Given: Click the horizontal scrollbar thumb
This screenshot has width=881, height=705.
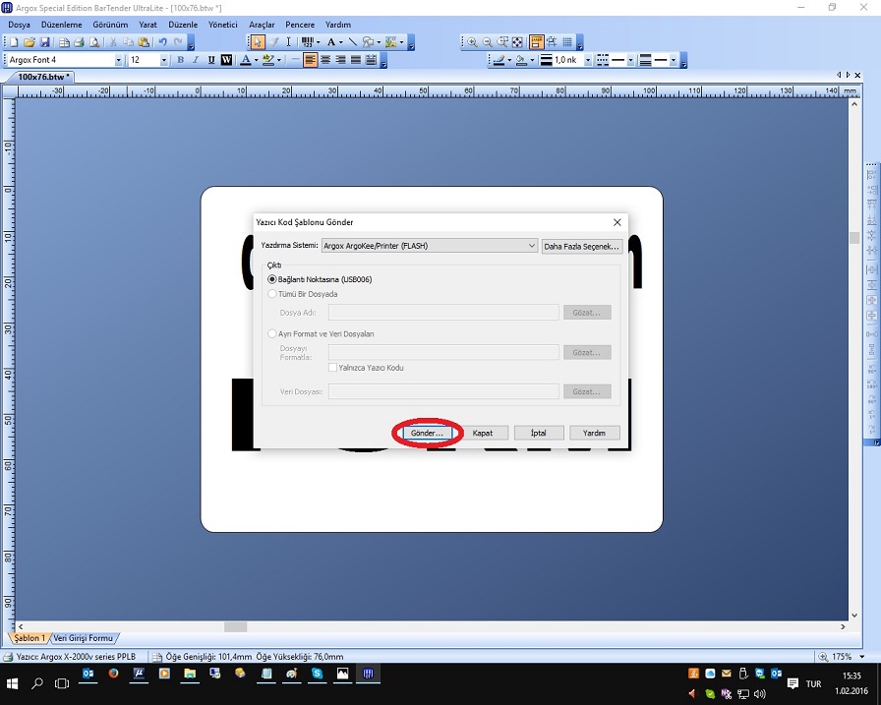Looking at the screenshot, I should (x=235, y=626).
